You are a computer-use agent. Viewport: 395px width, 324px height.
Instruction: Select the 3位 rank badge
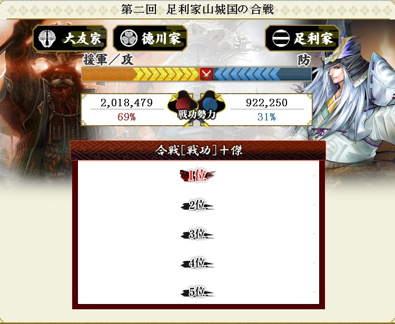pos(197,234)
